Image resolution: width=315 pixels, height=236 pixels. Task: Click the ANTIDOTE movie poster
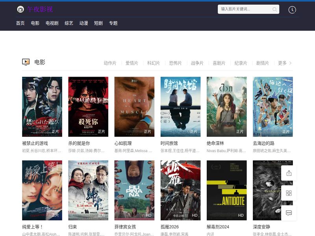(x=226, y=190)
